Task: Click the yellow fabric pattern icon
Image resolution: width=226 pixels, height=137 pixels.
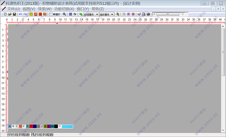Action: [31, 14]
